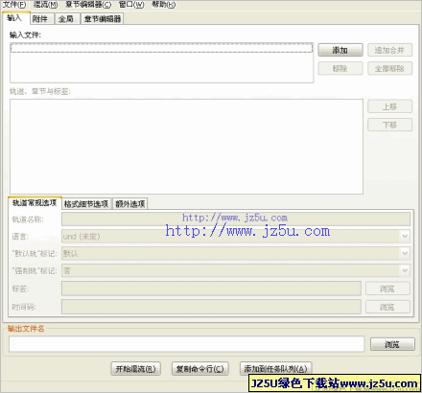This screenshot has width=422, height=393.
Task: Open the 文件(F) menu
Action: click(14, 5)
